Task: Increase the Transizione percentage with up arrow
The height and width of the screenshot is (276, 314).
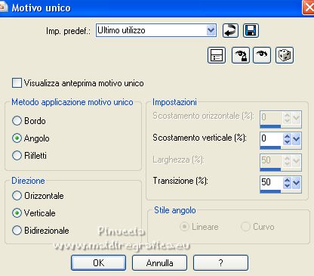Action: (287, 180)
